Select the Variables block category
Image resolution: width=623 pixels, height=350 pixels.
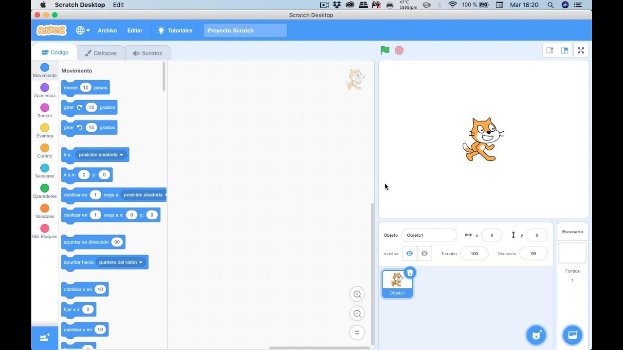[x=45, y=211]
